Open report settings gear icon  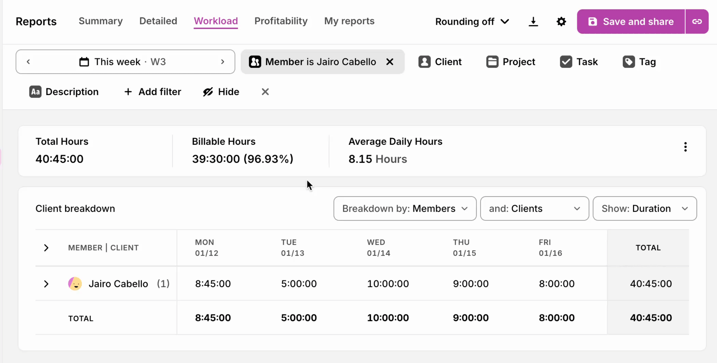(561, 22)
